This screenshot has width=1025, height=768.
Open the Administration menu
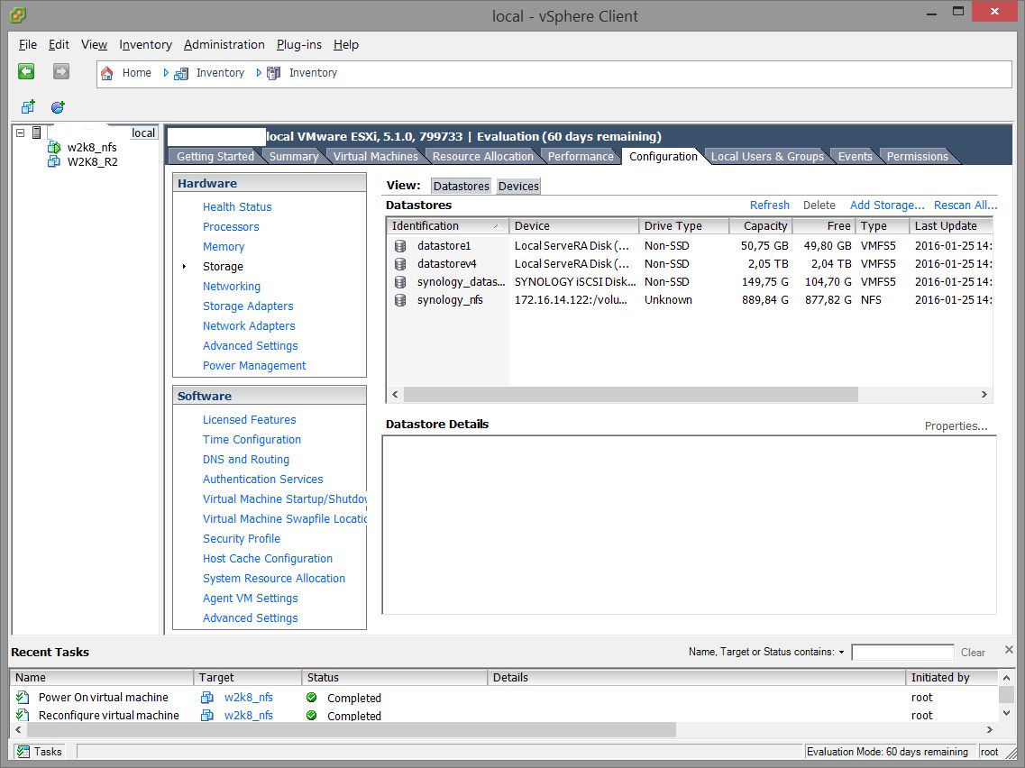point(224,44)
